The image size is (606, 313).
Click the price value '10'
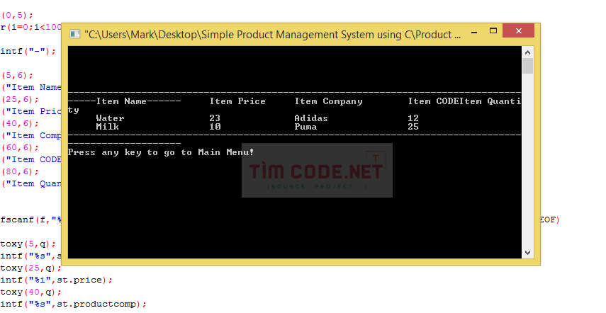pyautogui.click(x=215, y=127)
